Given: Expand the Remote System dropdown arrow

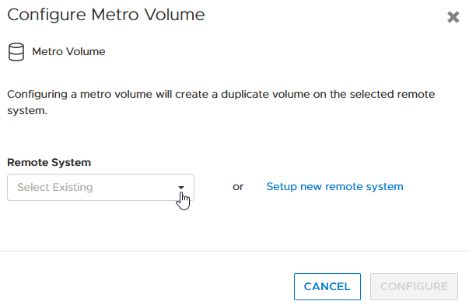Looking at the screenshot, I should click(x=181, y=188).
